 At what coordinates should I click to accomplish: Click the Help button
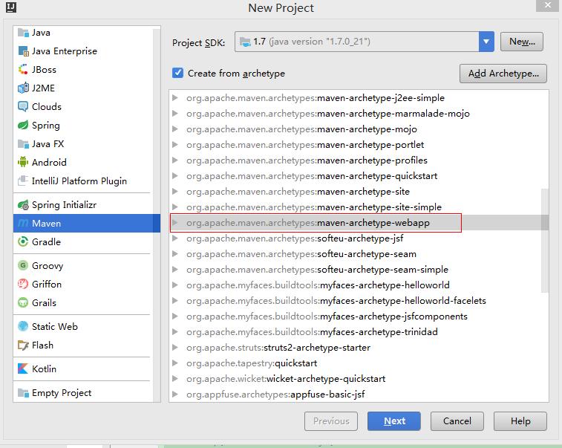520,421
